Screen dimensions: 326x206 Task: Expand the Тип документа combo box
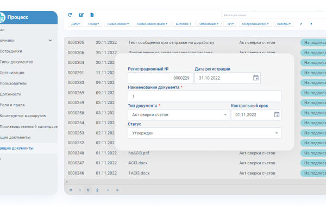coord(225,115)
